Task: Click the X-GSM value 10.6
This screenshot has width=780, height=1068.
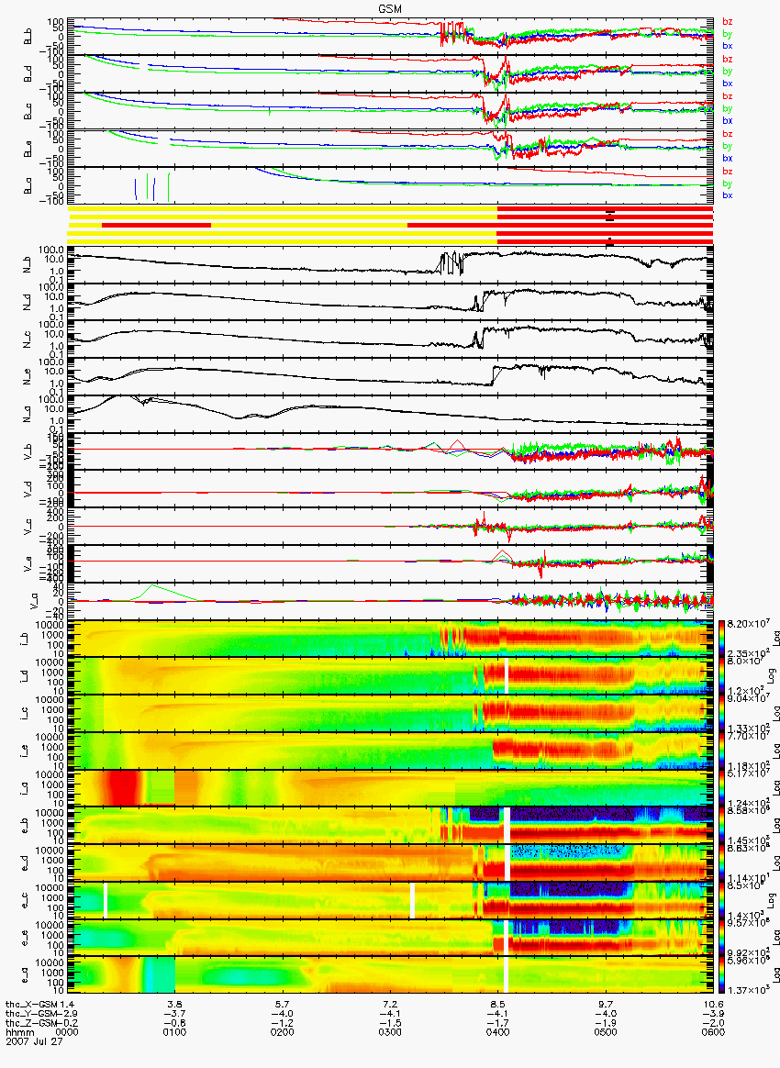Action: pos(713,1005)
